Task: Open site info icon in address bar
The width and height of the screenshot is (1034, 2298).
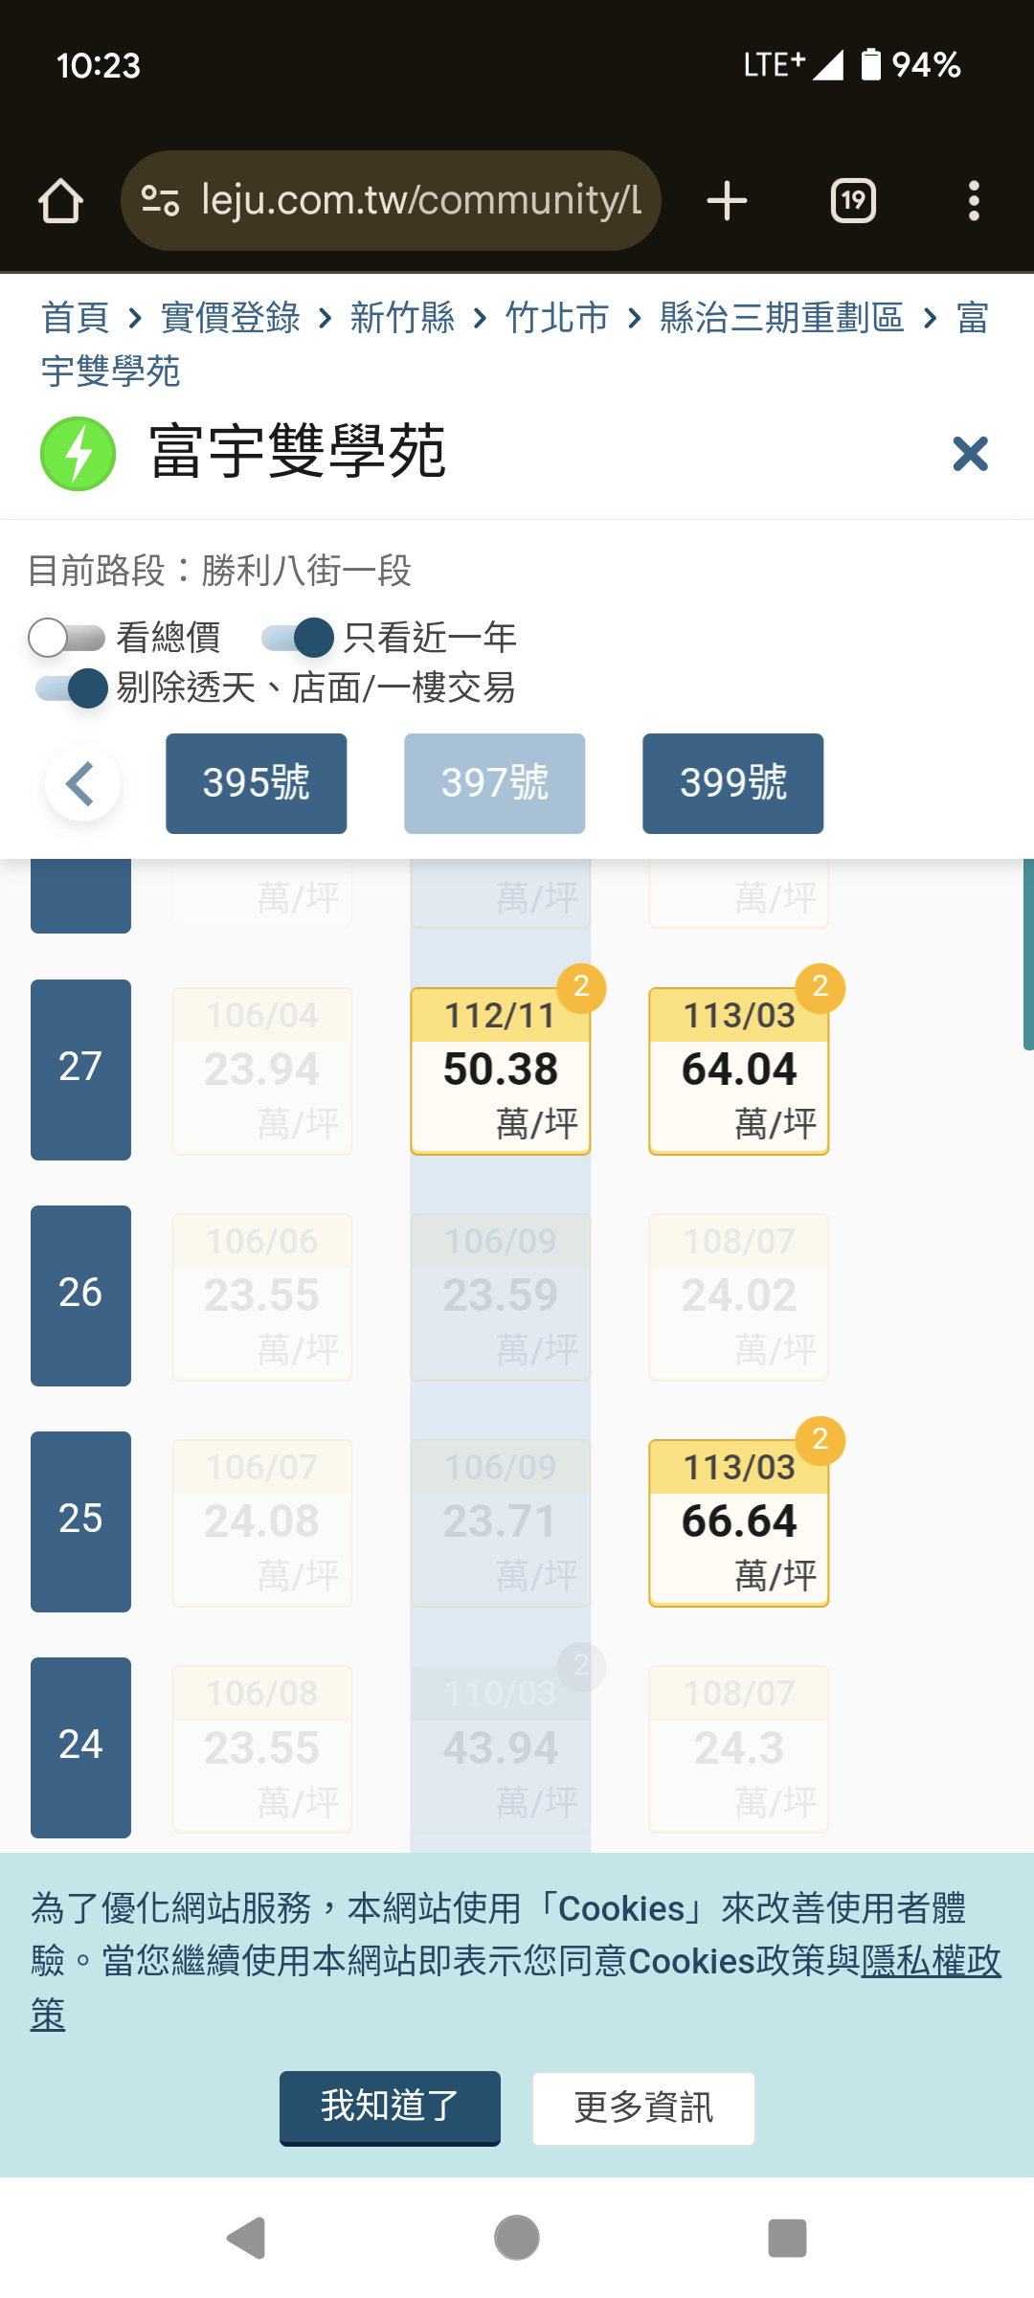Action: 160,201
